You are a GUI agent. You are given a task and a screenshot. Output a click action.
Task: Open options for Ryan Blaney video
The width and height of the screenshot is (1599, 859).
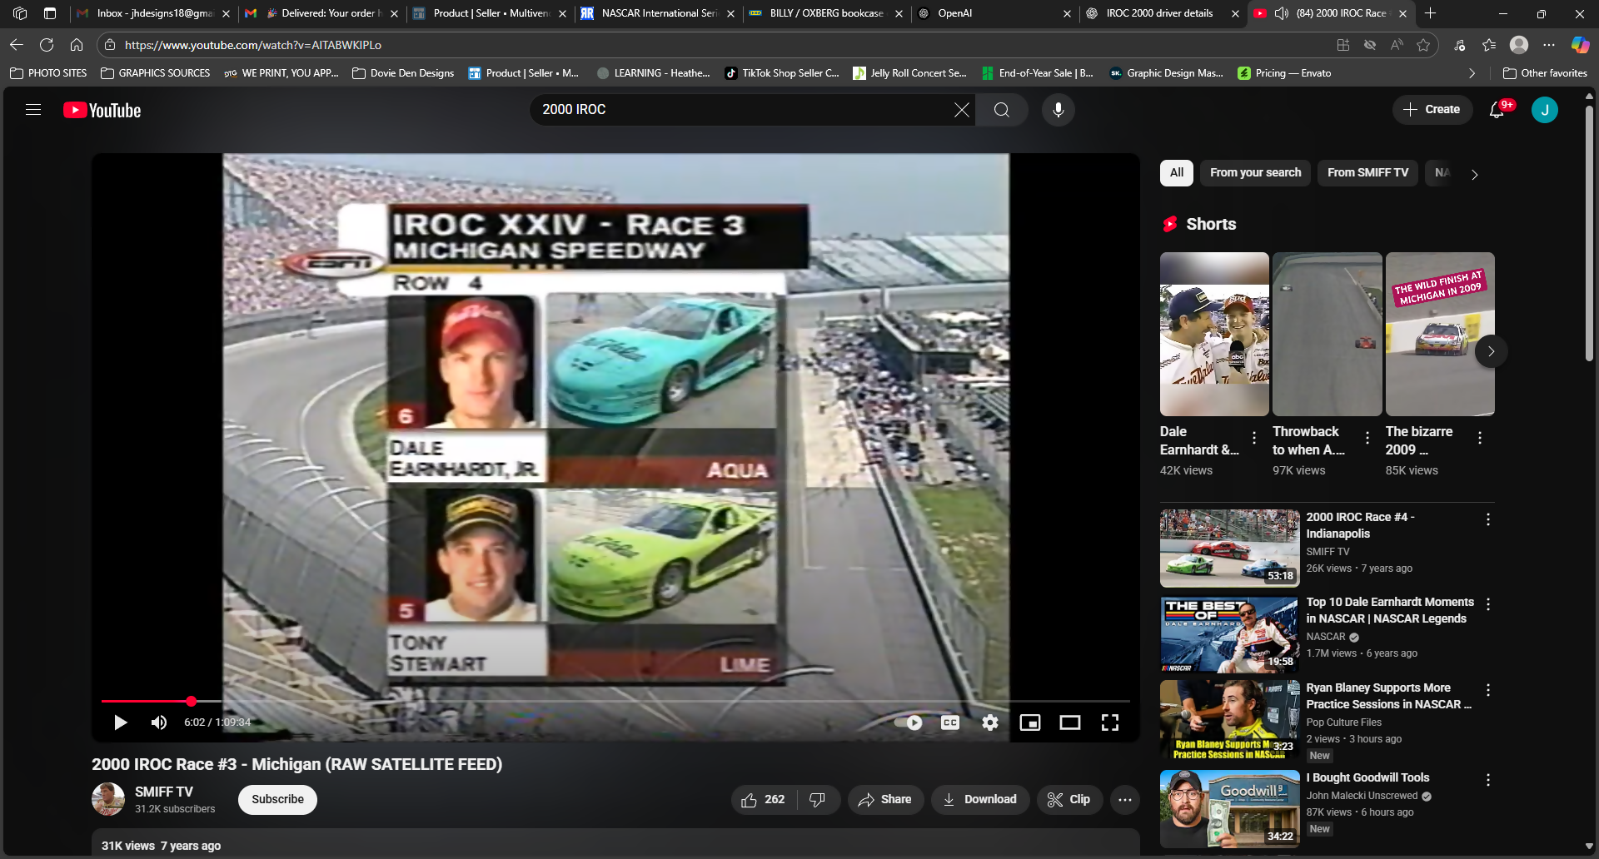pos(1488,690)
